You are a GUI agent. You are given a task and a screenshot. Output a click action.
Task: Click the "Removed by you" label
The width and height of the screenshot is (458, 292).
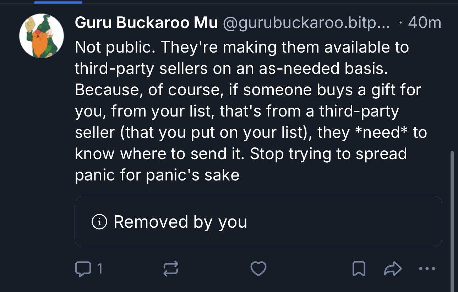point(180,222)
